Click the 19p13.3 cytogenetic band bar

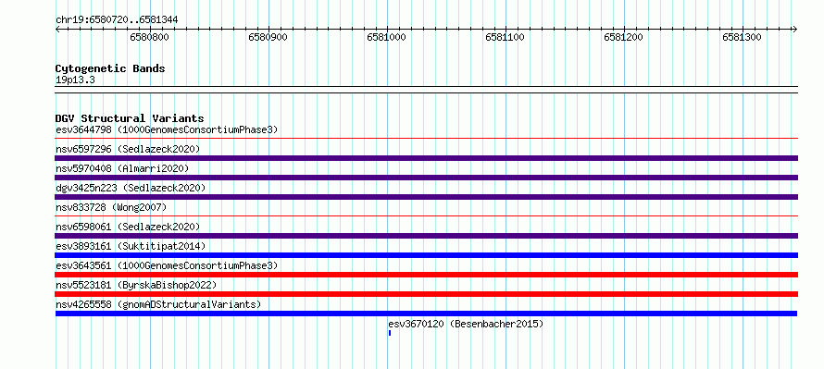pos(427,90)
